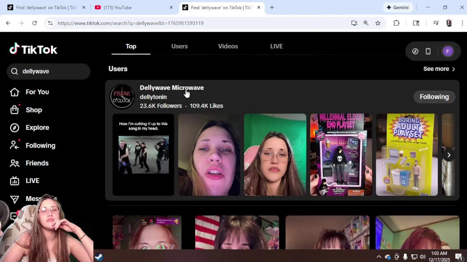Click the TikTok logo

33,49
